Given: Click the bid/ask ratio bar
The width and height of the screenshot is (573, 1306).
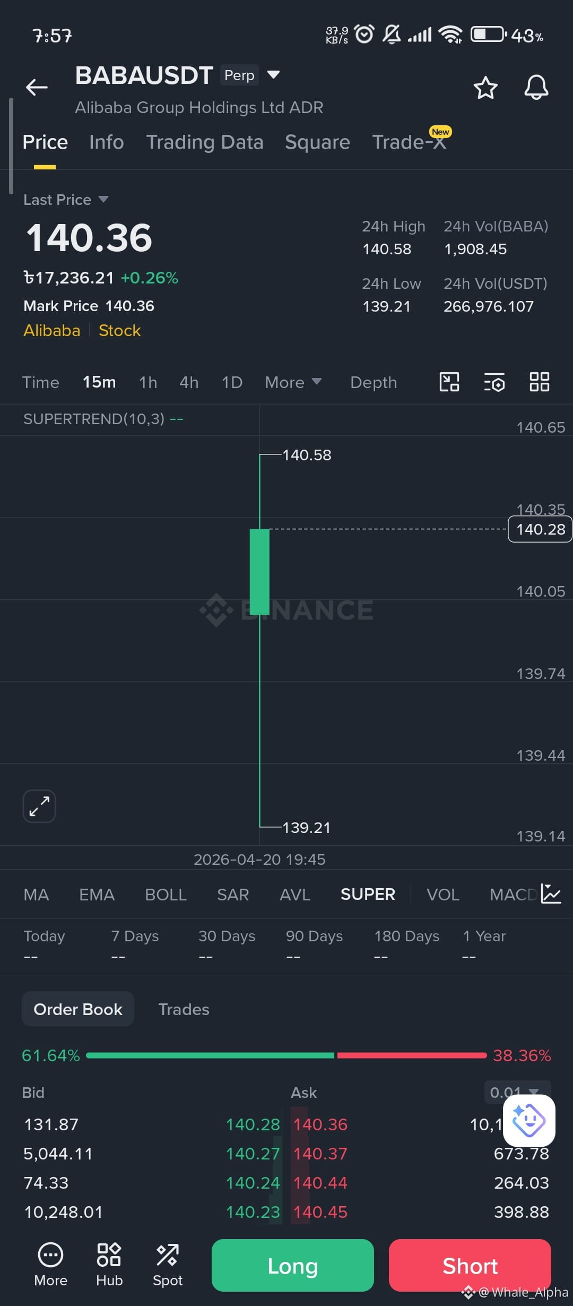Looking at the screenshot, I should pos(286,1055).
